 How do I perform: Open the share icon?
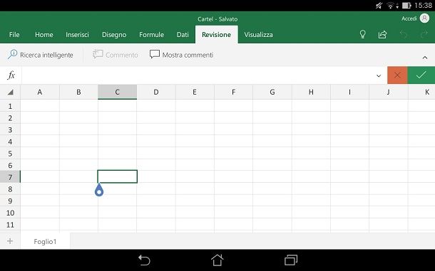[382, 35]
